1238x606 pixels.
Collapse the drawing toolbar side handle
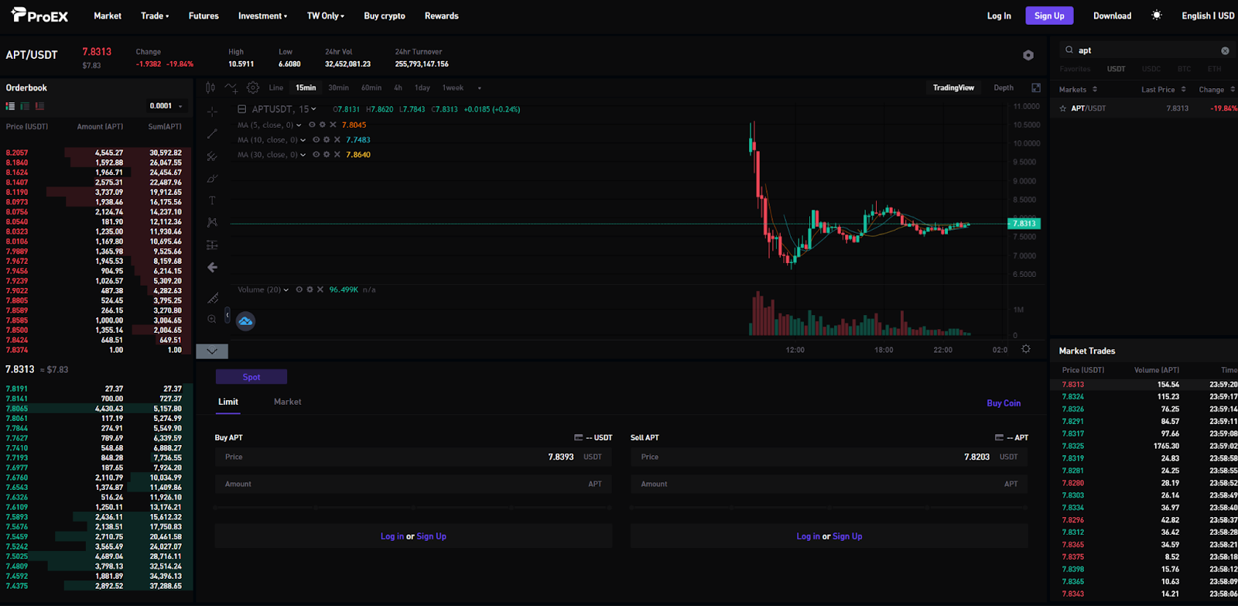[227, 315]
